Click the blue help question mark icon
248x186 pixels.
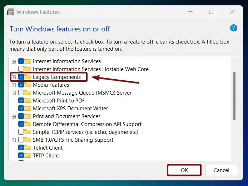[x=234, y=28]
